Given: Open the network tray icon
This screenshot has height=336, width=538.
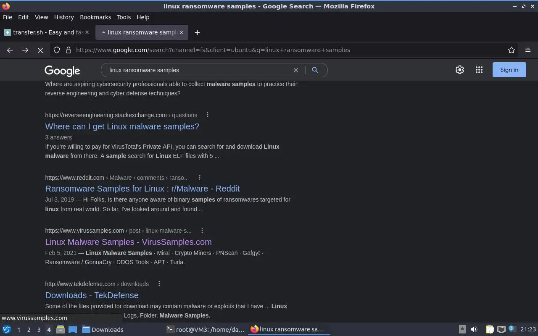Looking at the screenshot, I should pyautogui.click(x=501, y=329).
